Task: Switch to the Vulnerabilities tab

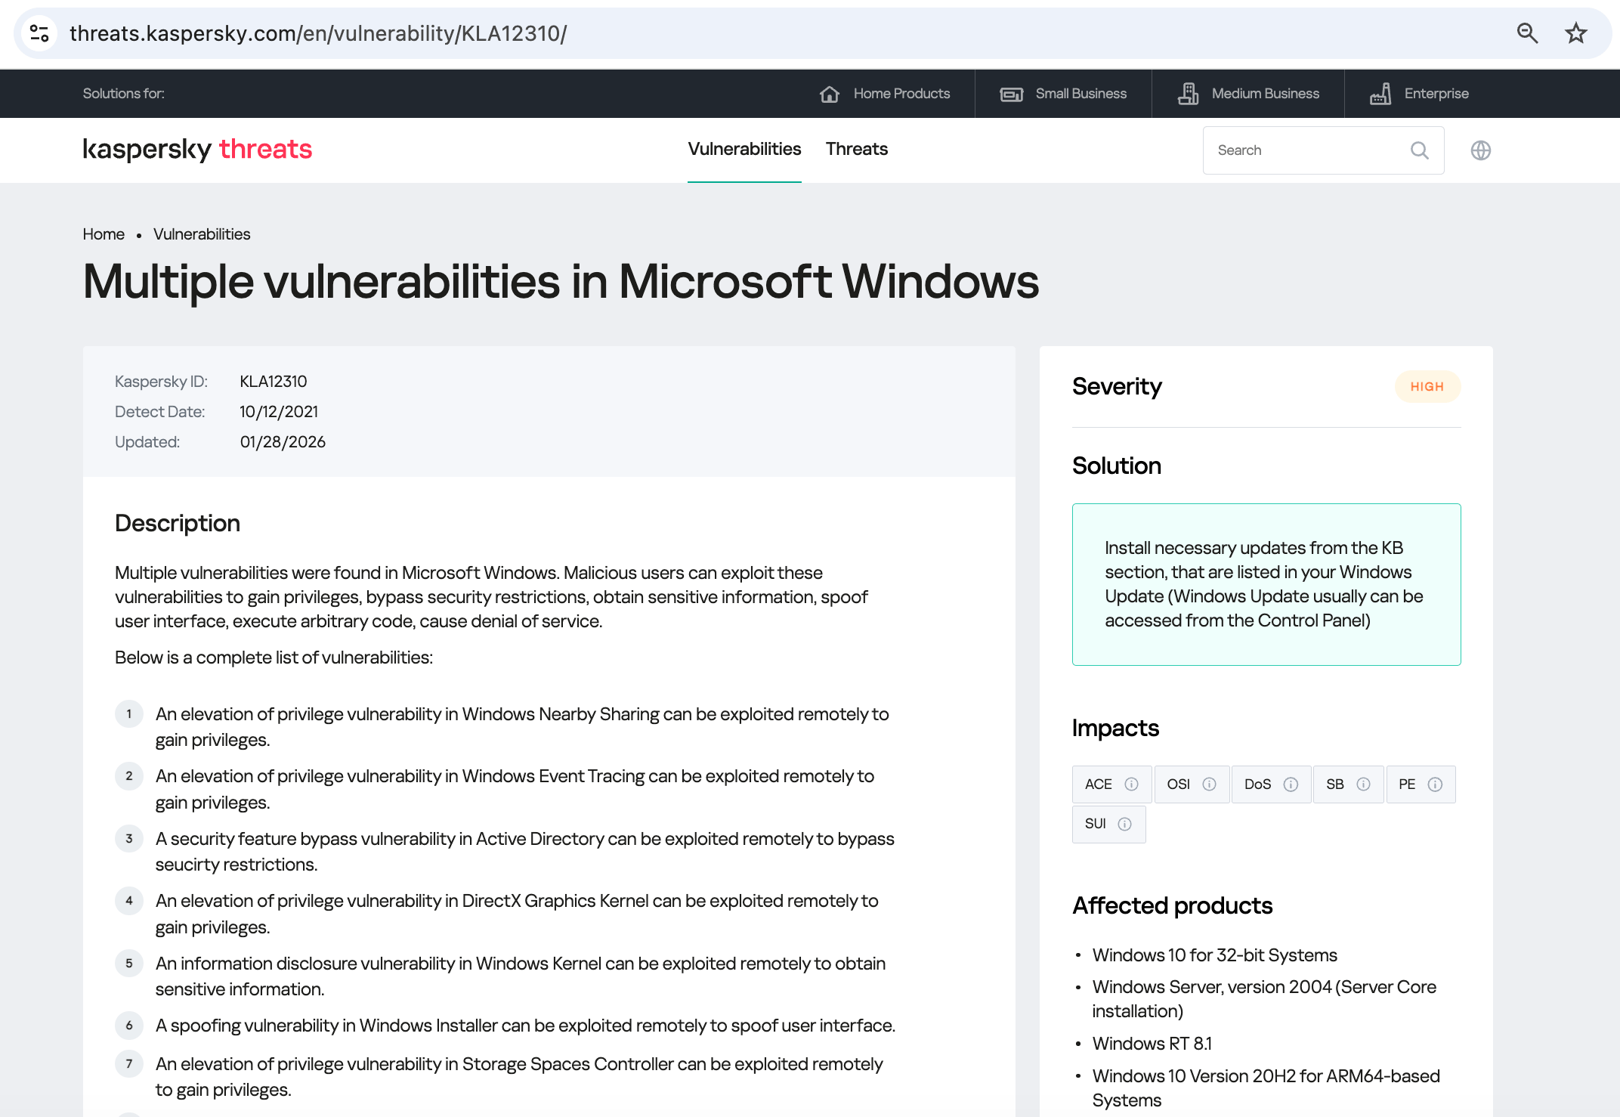Action: point(744,149)
